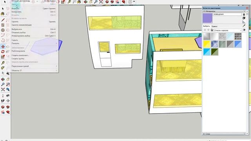Viewport: 251px width, 141px height.
Task: Select the Section Plane tool
Action: (8, 101)
